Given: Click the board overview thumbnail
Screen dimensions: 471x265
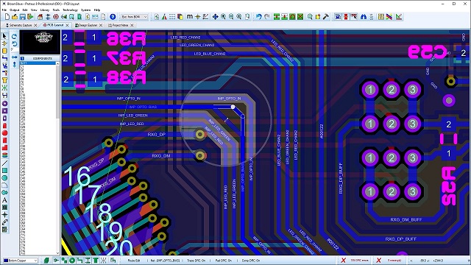Looking at the screenshot, I should (40, 42).
